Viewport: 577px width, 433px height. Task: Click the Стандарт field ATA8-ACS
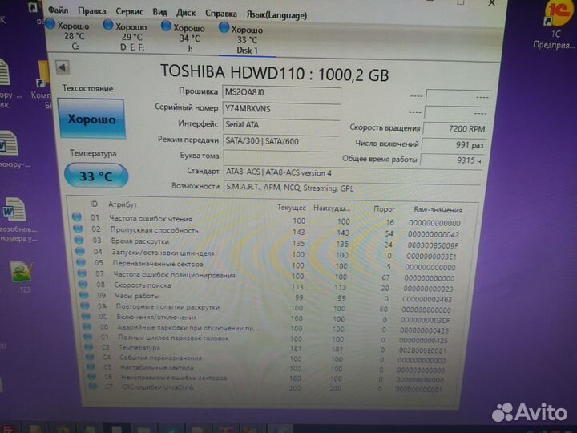353,172
